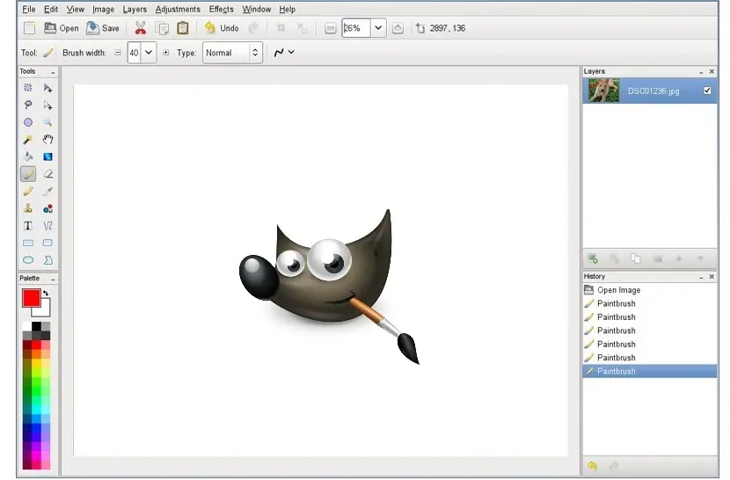The width and height of the screenshot is (730, 480).
Task: Select the Paintbrush tool in Tools
Action: coord(28,174)
